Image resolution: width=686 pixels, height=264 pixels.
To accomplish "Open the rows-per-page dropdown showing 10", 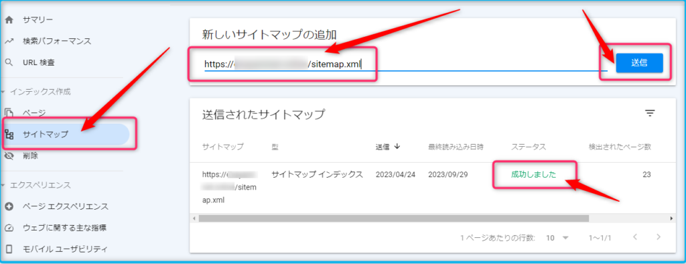I will (557, 238).
